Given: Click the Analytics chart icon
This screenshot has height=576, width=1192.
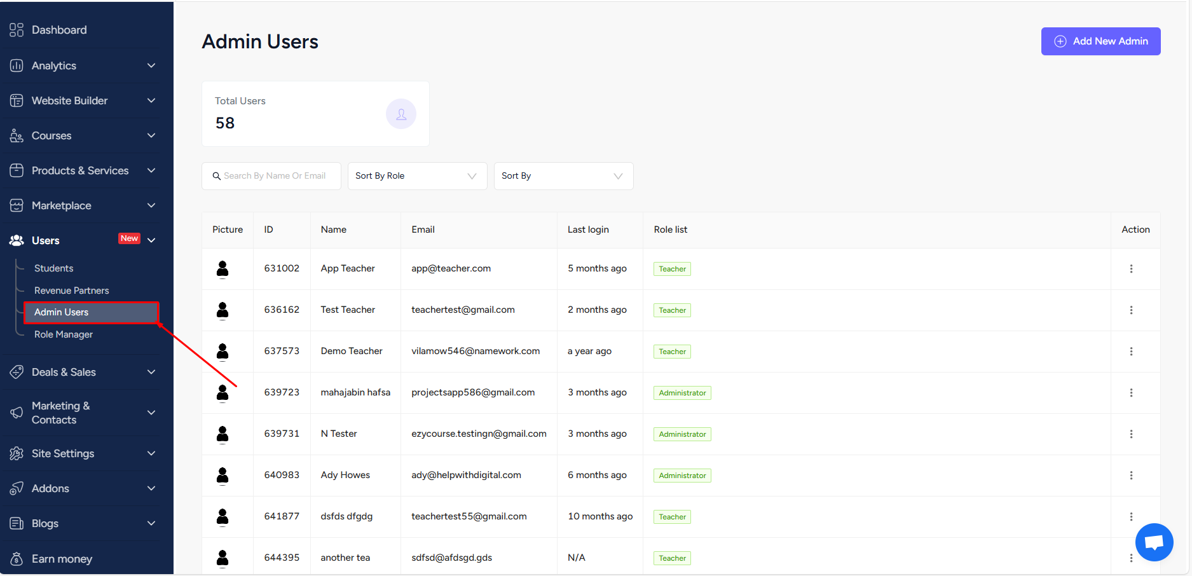Looking at the screenshot, I should (x=17, y=65).
